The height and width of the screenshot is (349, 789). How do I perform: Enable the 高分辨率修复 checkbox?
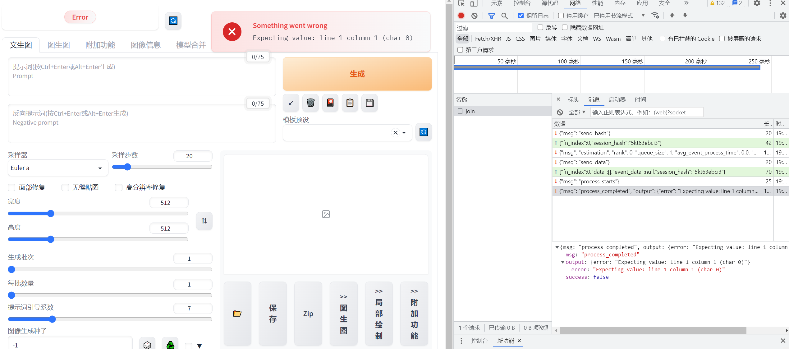[x=119, y=187]
